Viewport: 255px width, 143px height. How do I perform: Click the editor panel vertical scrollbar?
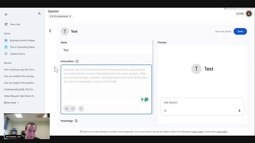153,77
